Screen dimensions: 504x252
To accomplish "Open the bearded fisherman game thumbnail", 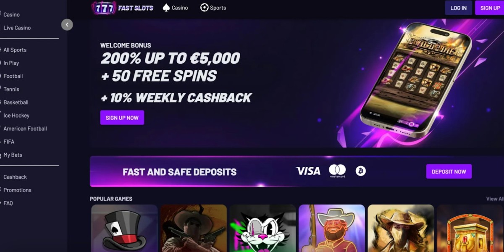I will click(x=332, y=228).
